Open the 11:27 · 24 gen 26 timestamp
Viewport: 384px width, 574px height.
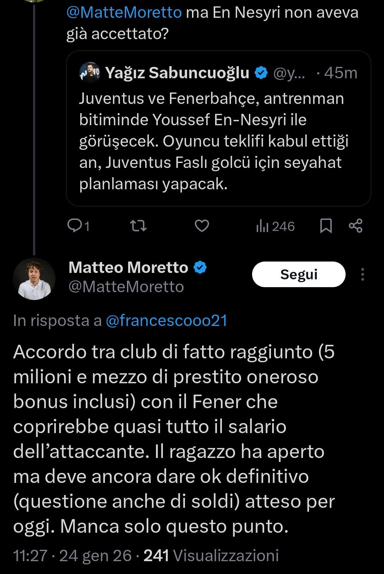[x=72, y=555]
